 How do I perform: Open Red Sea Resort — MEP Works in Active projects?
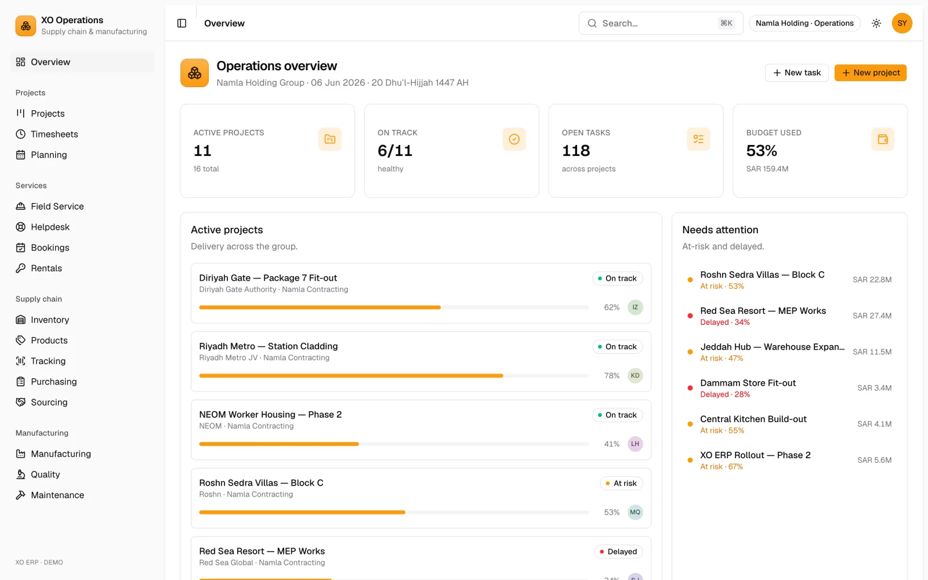420,558
